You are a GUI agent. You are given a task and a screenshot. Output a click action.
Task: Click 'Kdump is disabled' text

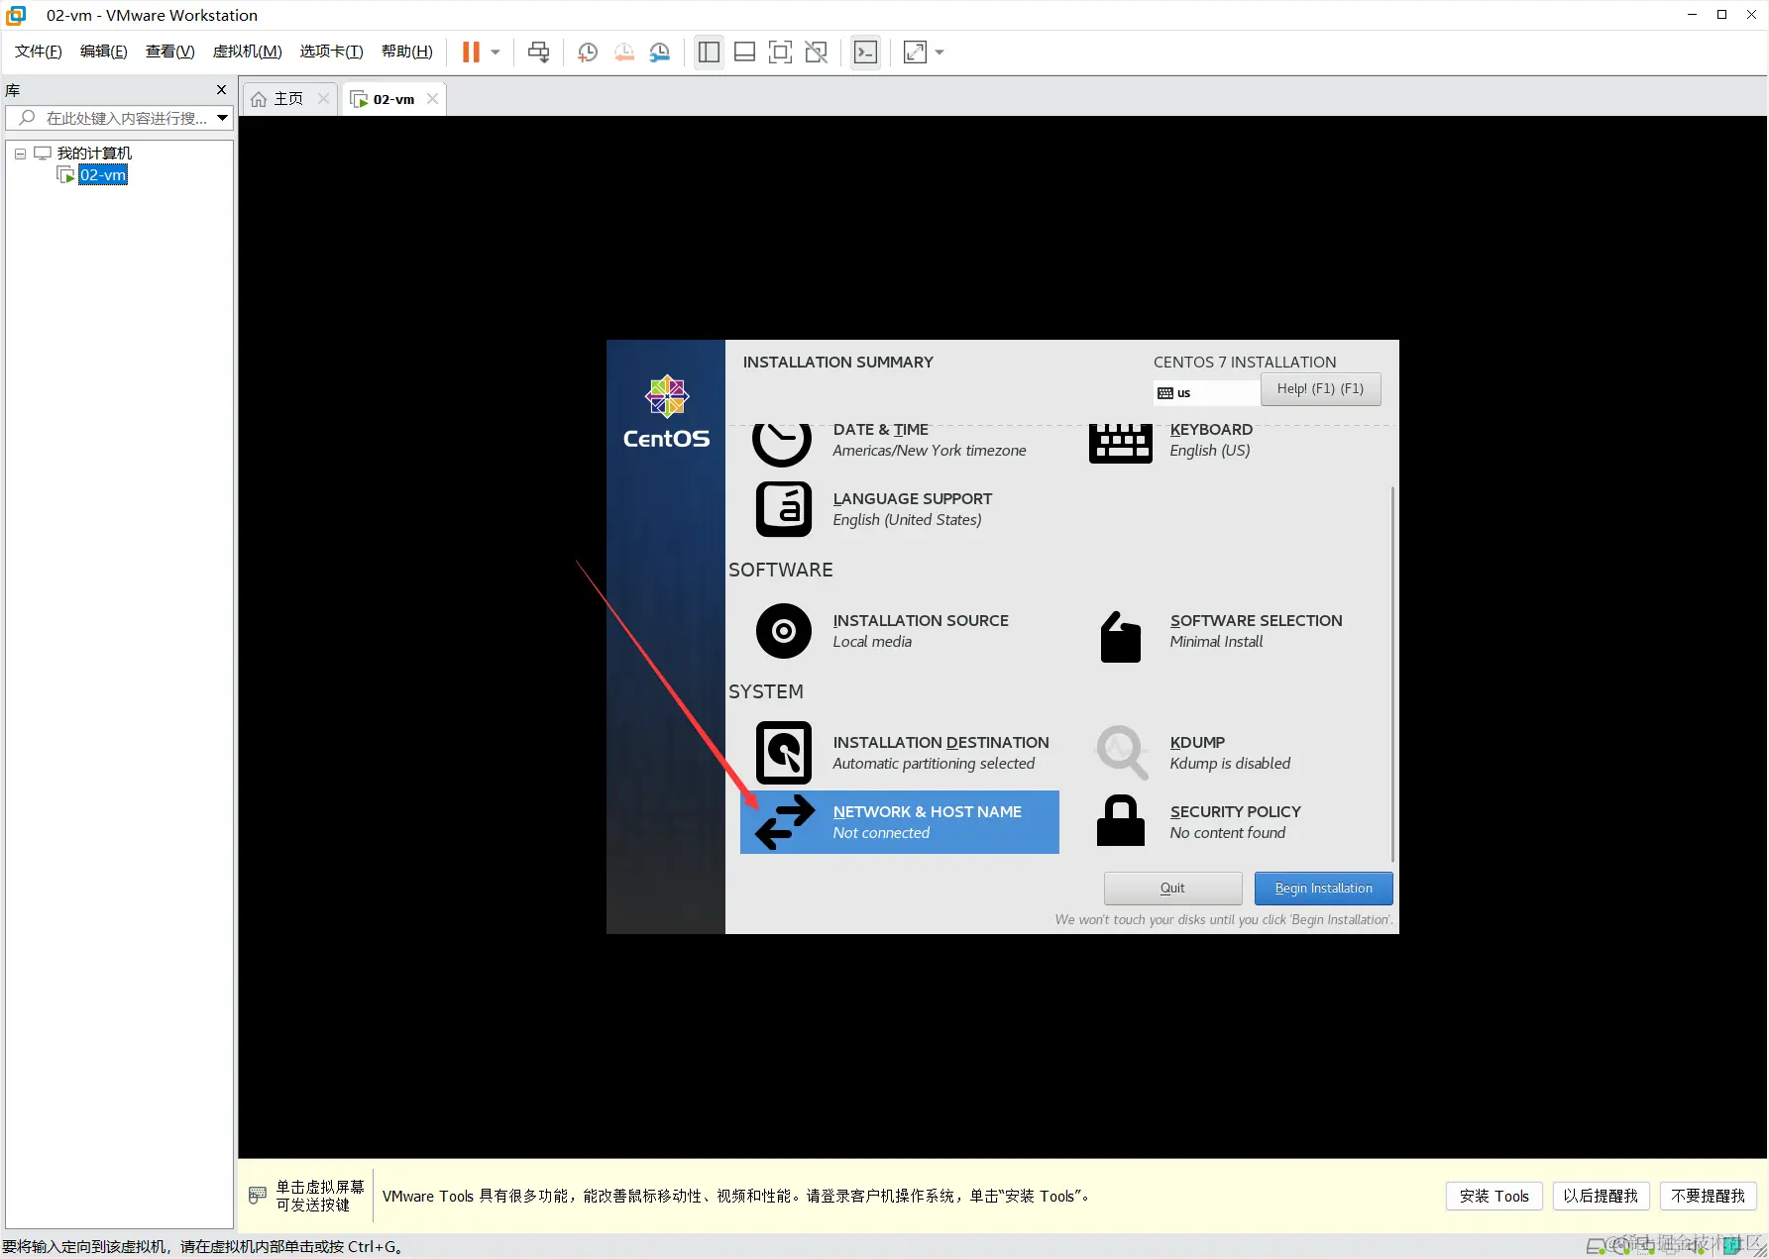(1230, 764)
